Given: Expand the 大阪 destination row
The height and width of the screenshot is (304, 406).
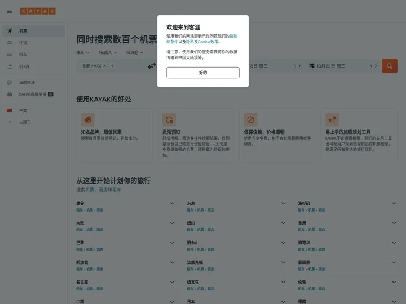Looking at the screenshot, I should (x=172, y=223).
